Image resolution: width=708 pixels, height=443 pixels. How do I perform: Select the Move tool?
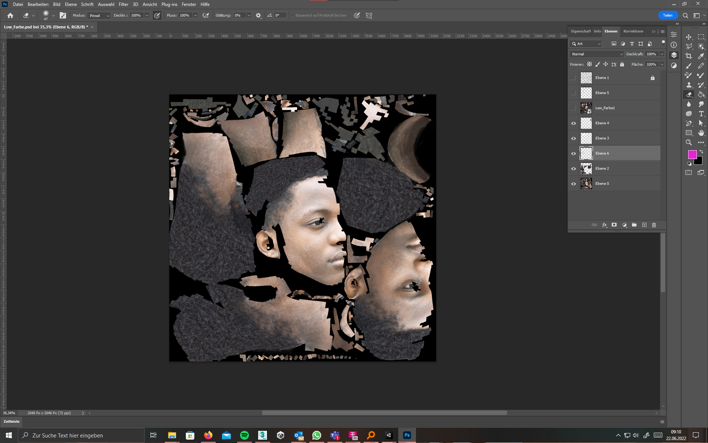[x=688, y=37]
